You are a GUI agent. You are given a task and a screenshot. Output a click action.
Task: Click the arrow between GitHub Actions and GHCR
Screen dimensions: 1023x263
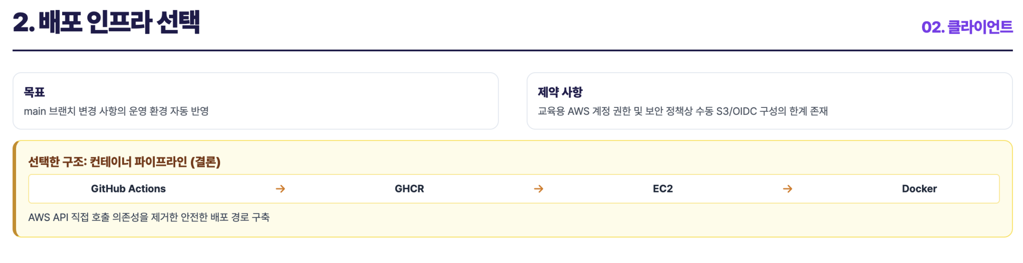click(280, 188)
